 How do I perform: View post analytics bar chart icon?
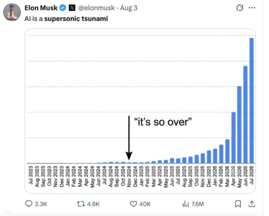click(x=185, y=204)
